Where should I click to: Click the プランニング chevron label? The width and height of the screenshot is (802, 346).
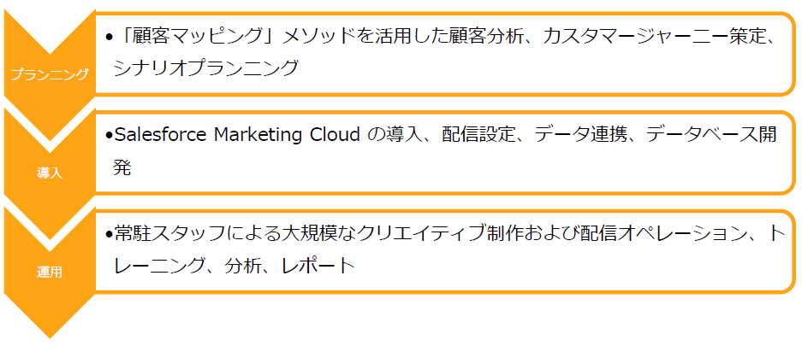click(x=50, y=74)
